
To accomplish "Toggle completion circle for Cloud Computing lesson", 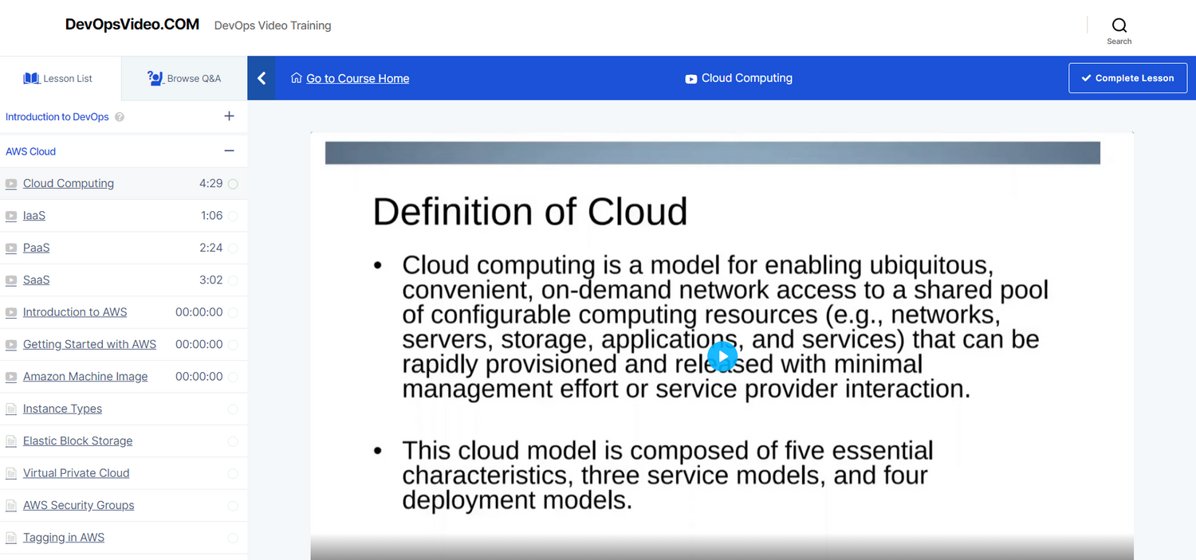I will tap(233, 184).
